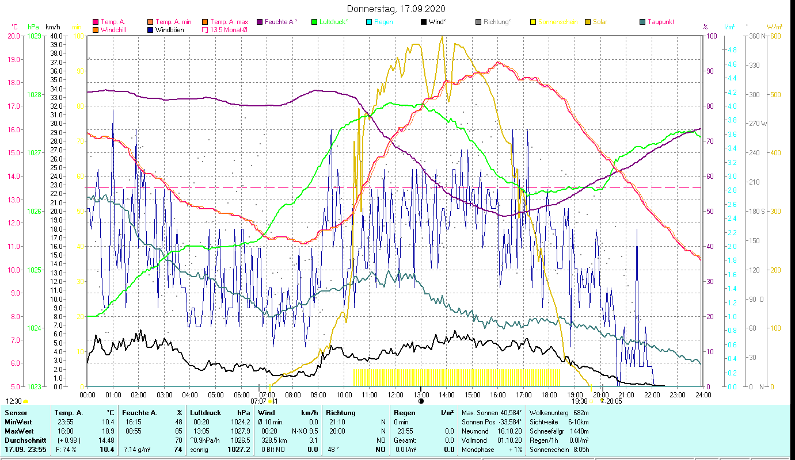Viewport: 795px width, 460px height.
Task: Click the black moon icon below 13:00
Action: pos(421,401)
